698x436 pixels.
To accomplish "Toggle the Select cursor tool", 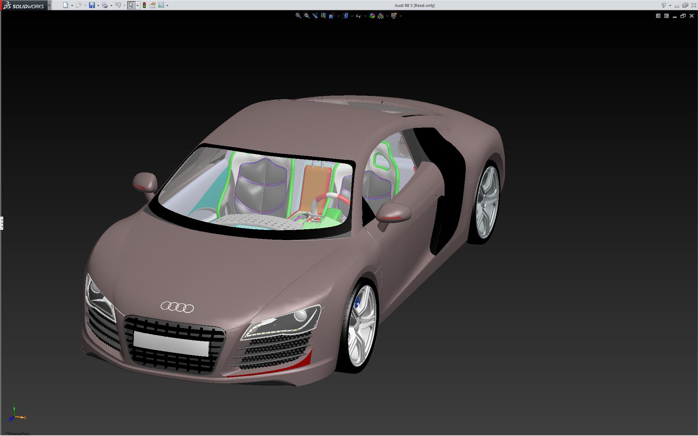I will [131, 5].
